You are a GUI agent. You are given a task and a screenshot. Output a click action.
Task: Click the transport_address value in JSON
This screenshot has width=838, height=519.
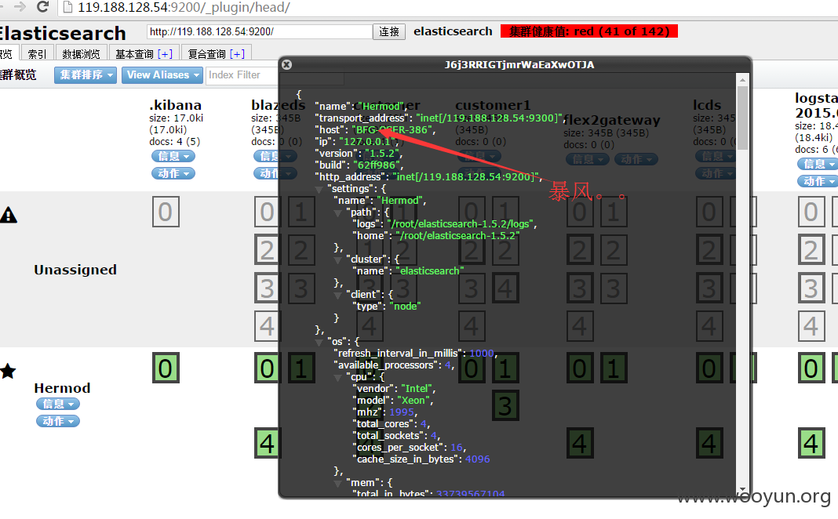pos(489,118)
